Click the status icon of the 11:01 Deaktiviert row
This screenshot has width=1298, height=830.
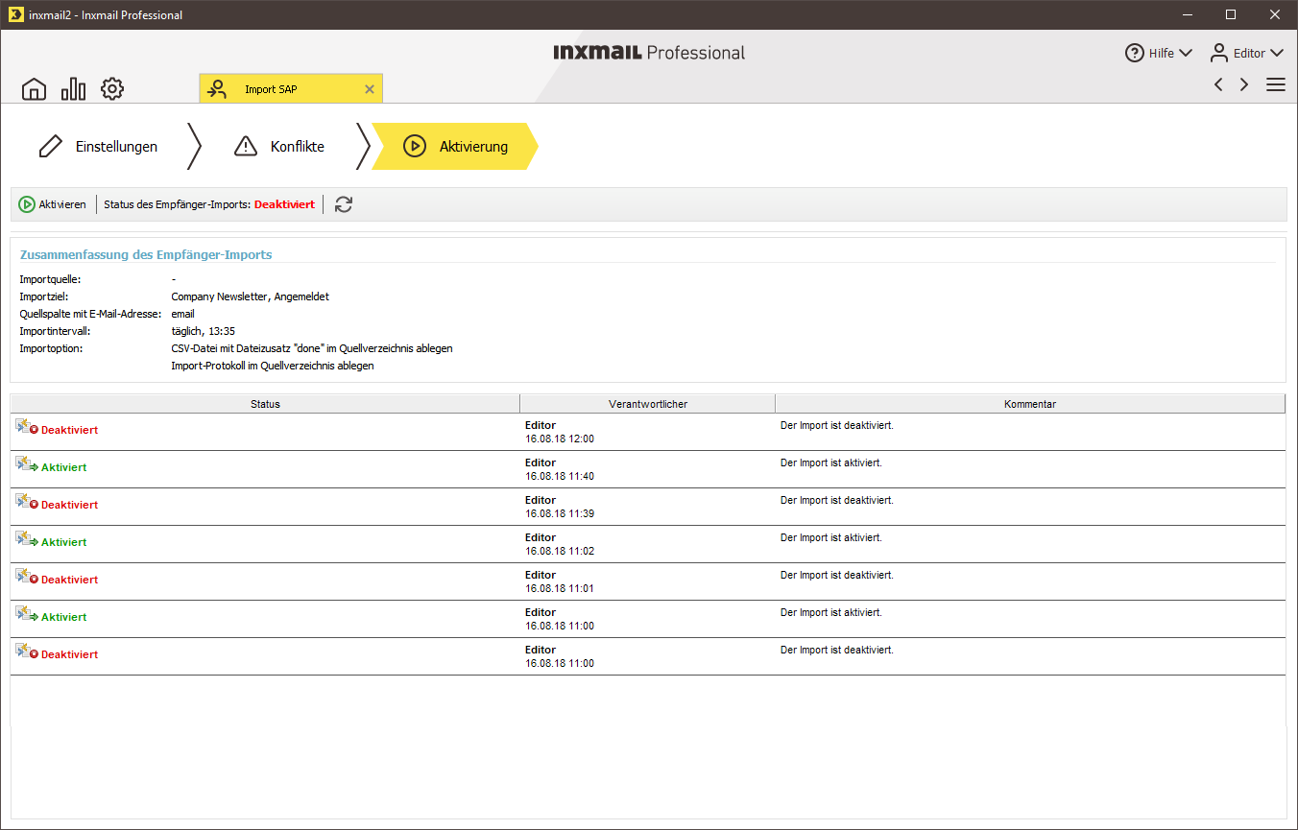pyautogui.click(x=27, y=576)
